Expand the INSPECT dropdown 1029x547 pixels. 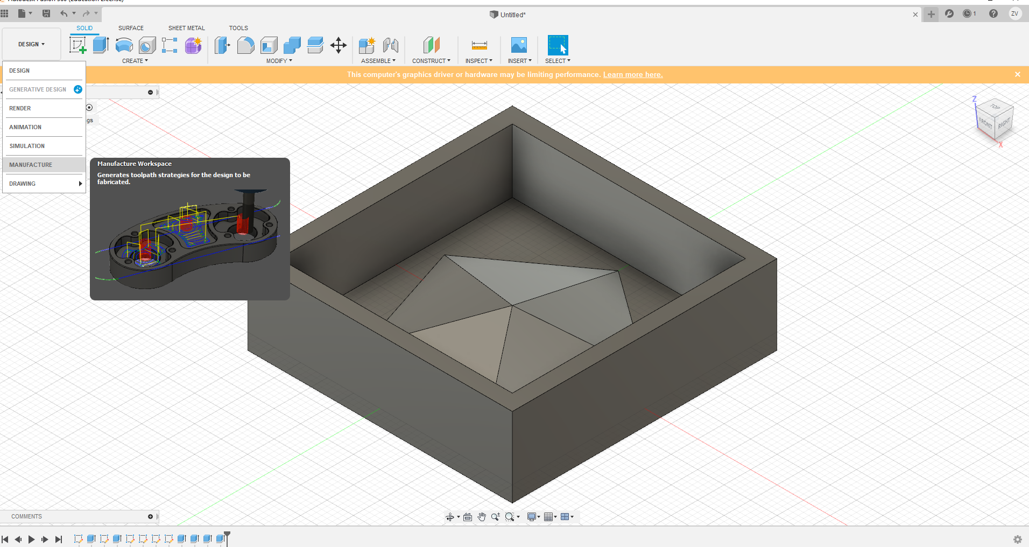click(x=479, y=61)
